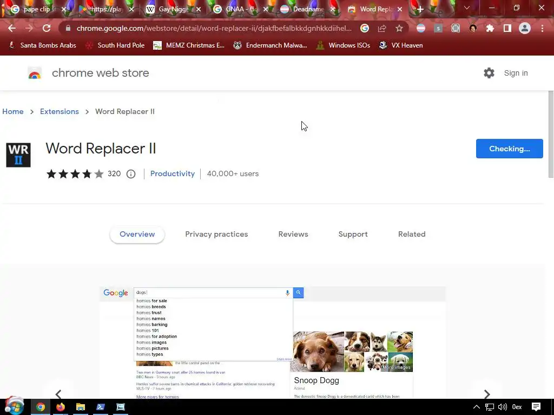Click the 'chrome web store' title
Image resolution: width=554 pixels, height=415 pixels.
click(100, 73)
